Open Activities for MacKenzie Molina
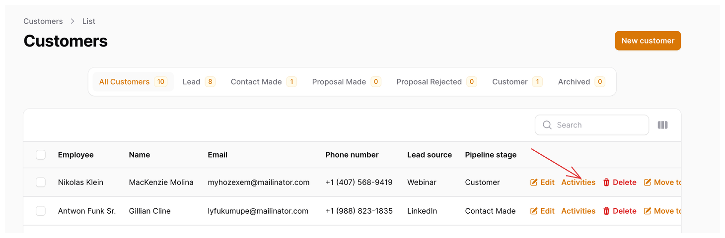 click(x=578, y=182)
